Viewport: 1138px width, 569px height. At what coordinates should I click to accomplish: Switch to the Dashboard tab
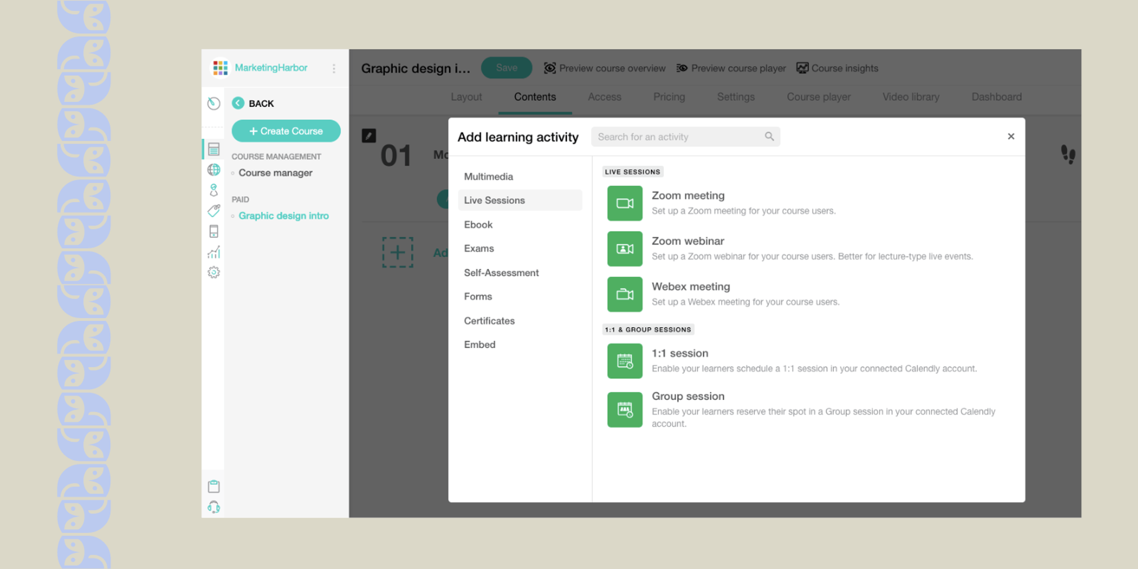click(x=997, y=97)
